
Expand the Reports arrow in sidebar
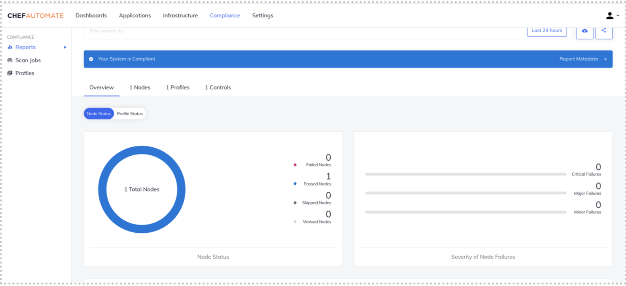[65, 47]
